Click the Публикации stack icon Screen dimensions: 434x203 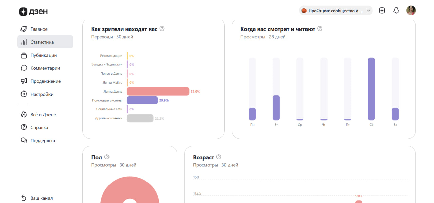[x=24, y=55]
